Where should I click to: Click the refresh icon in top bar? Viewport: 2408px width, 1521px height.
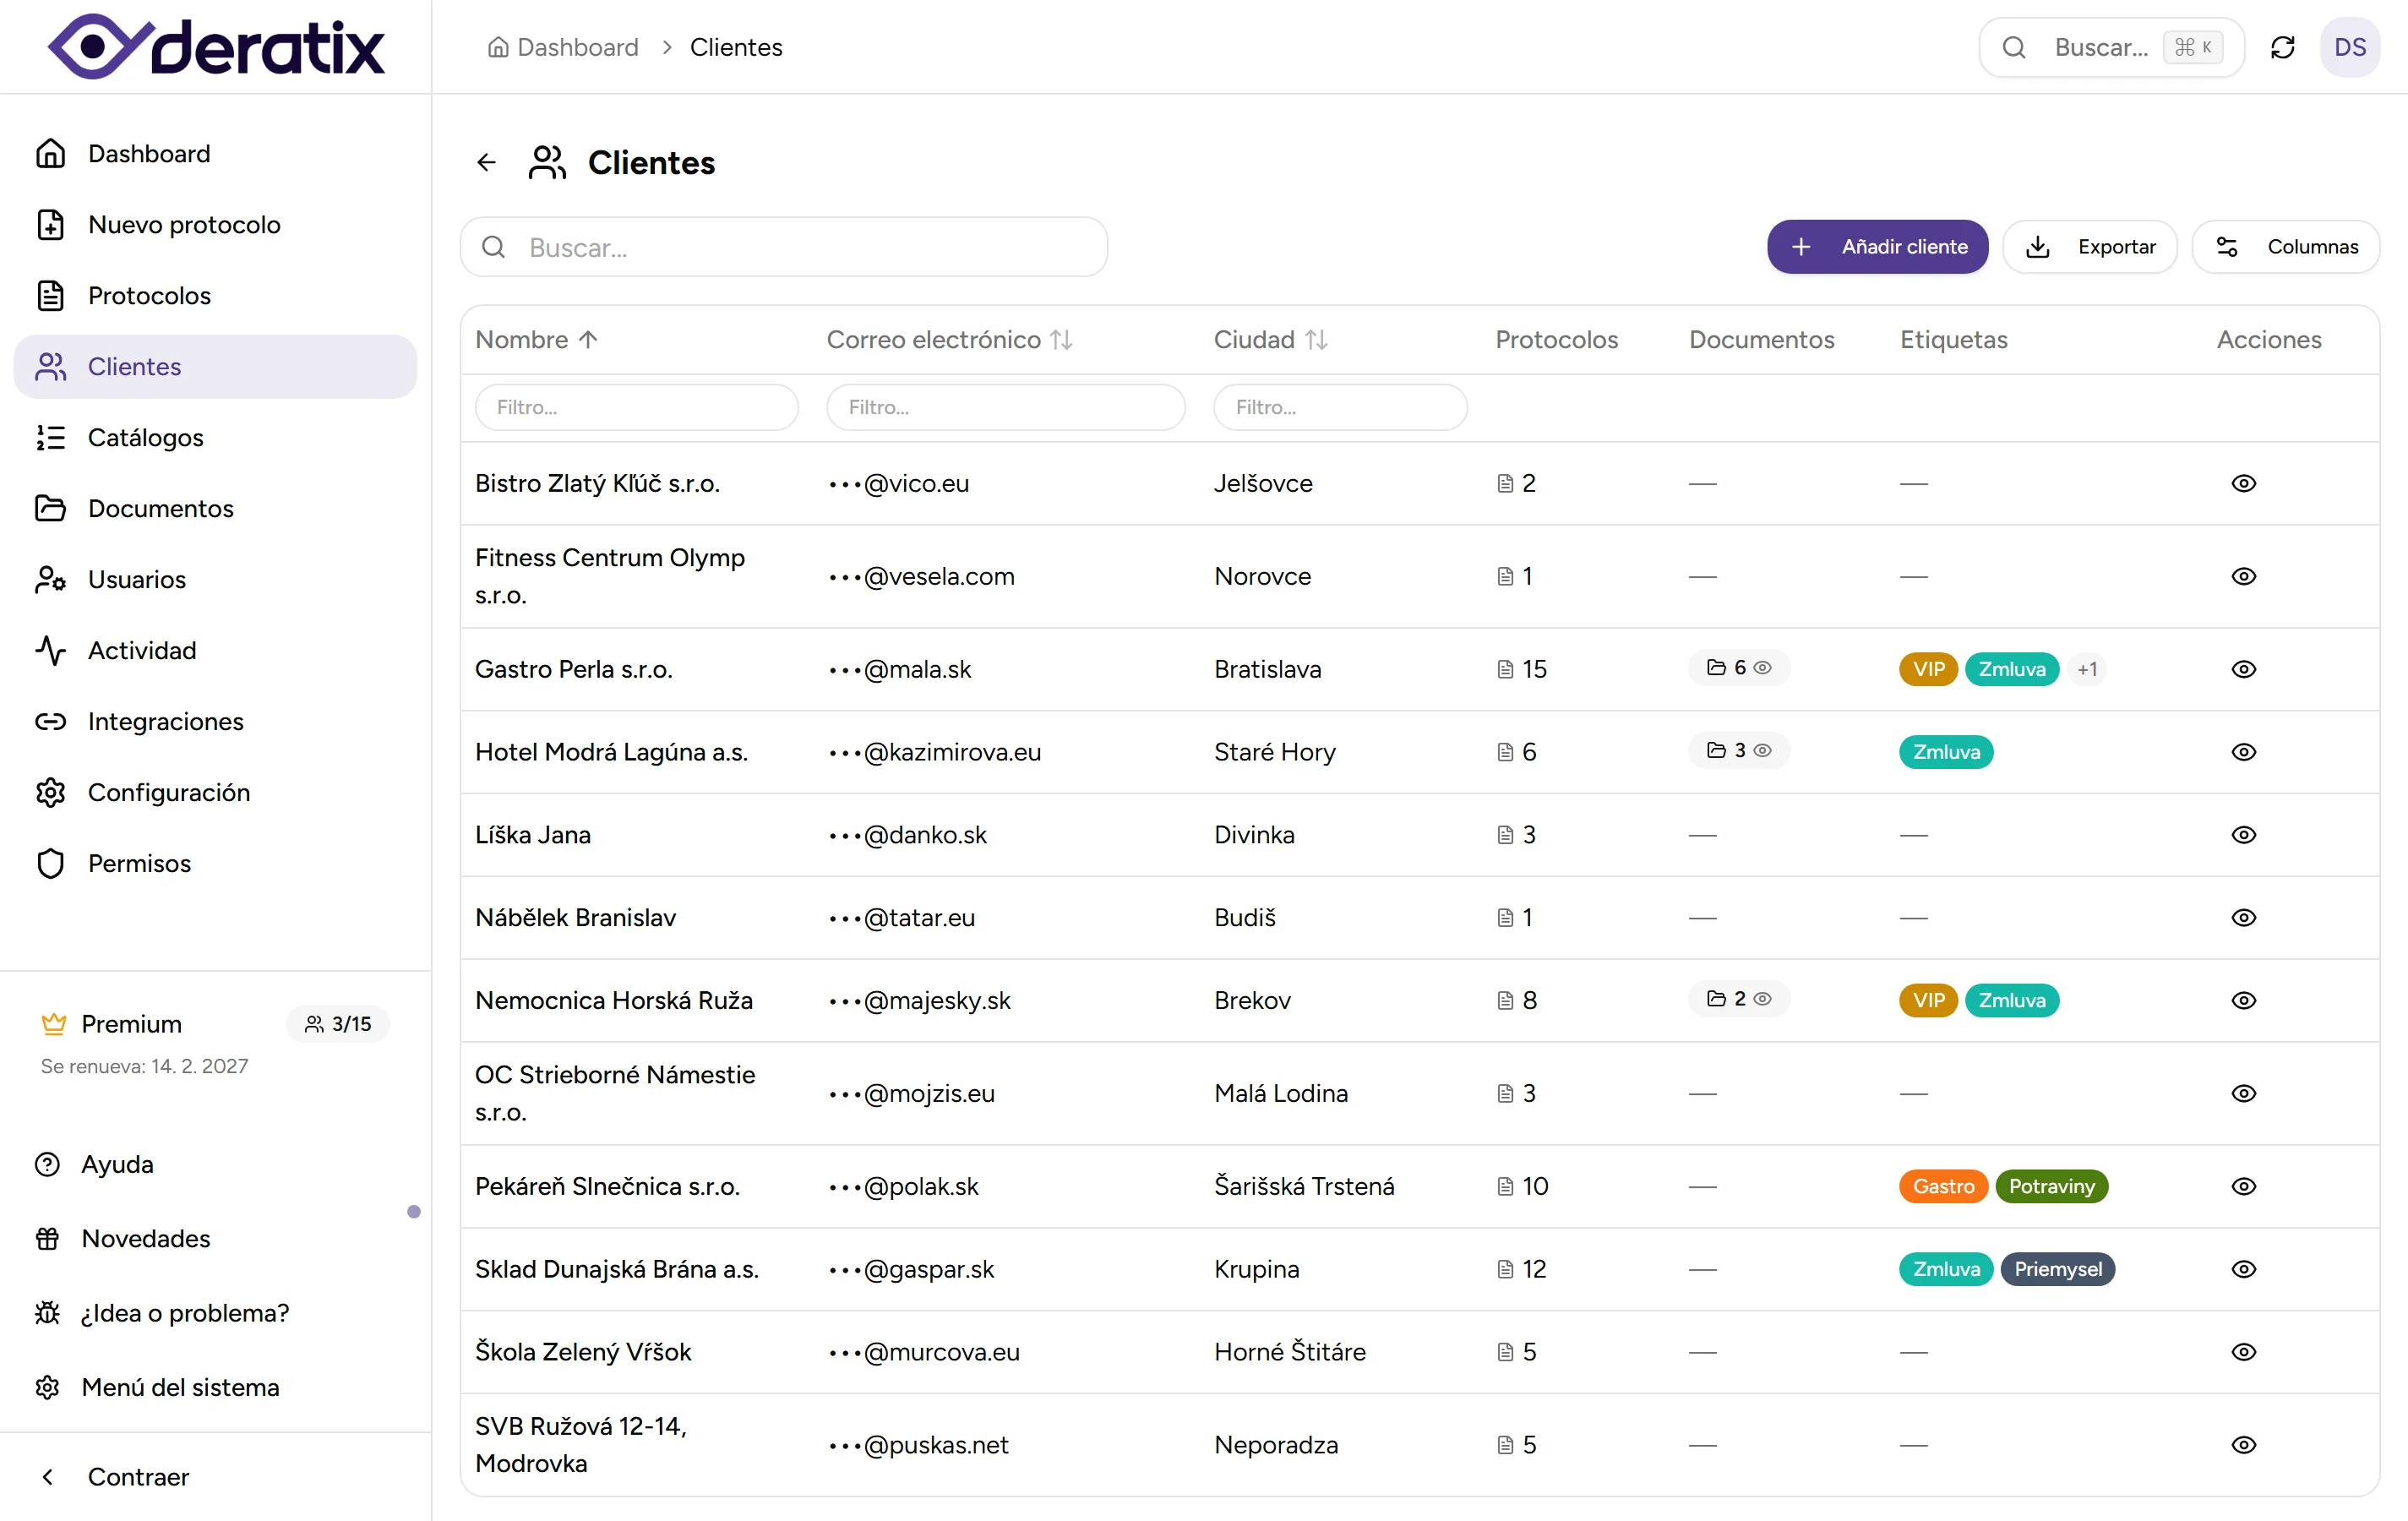[x=2282, y=47]
